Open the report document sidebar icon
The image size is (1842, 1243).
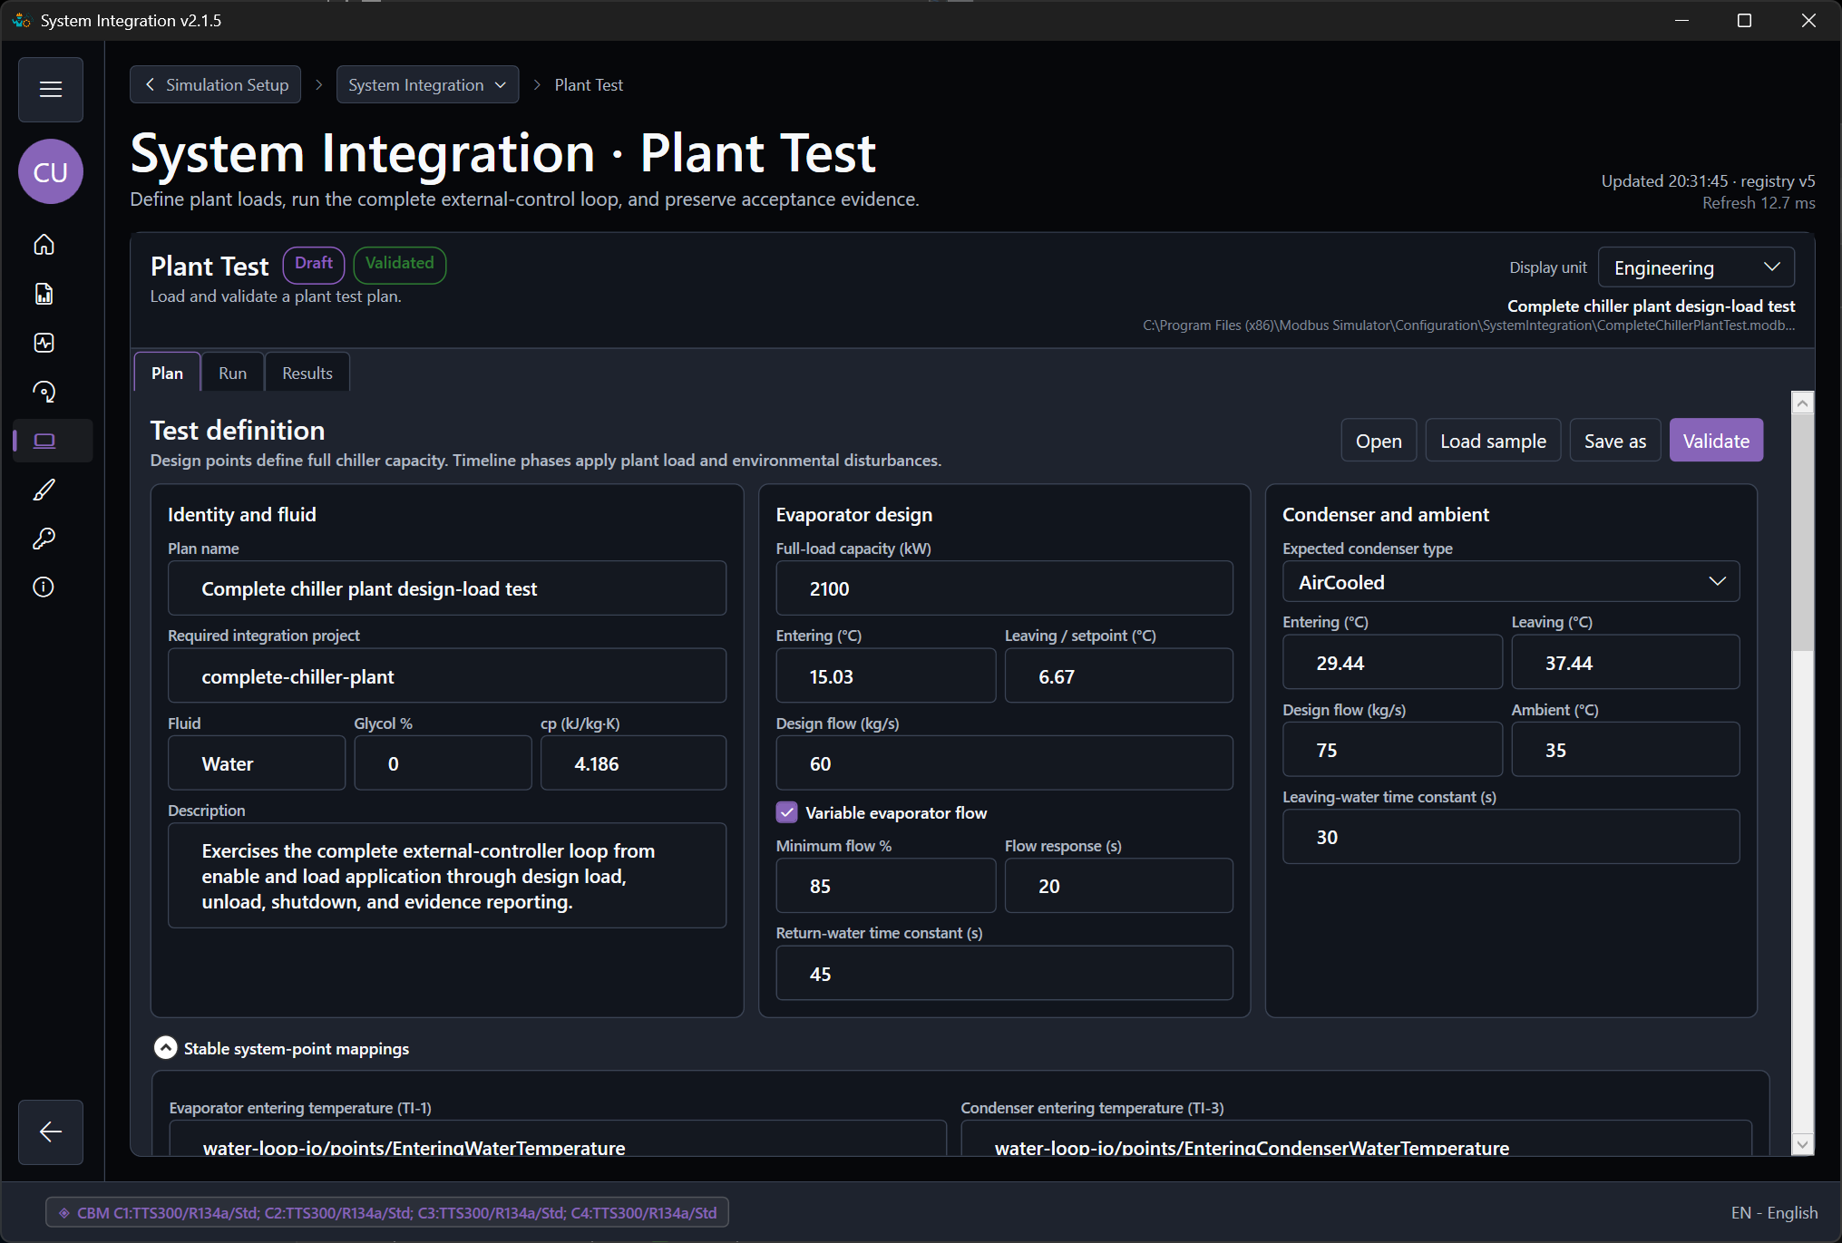point(44,294)
